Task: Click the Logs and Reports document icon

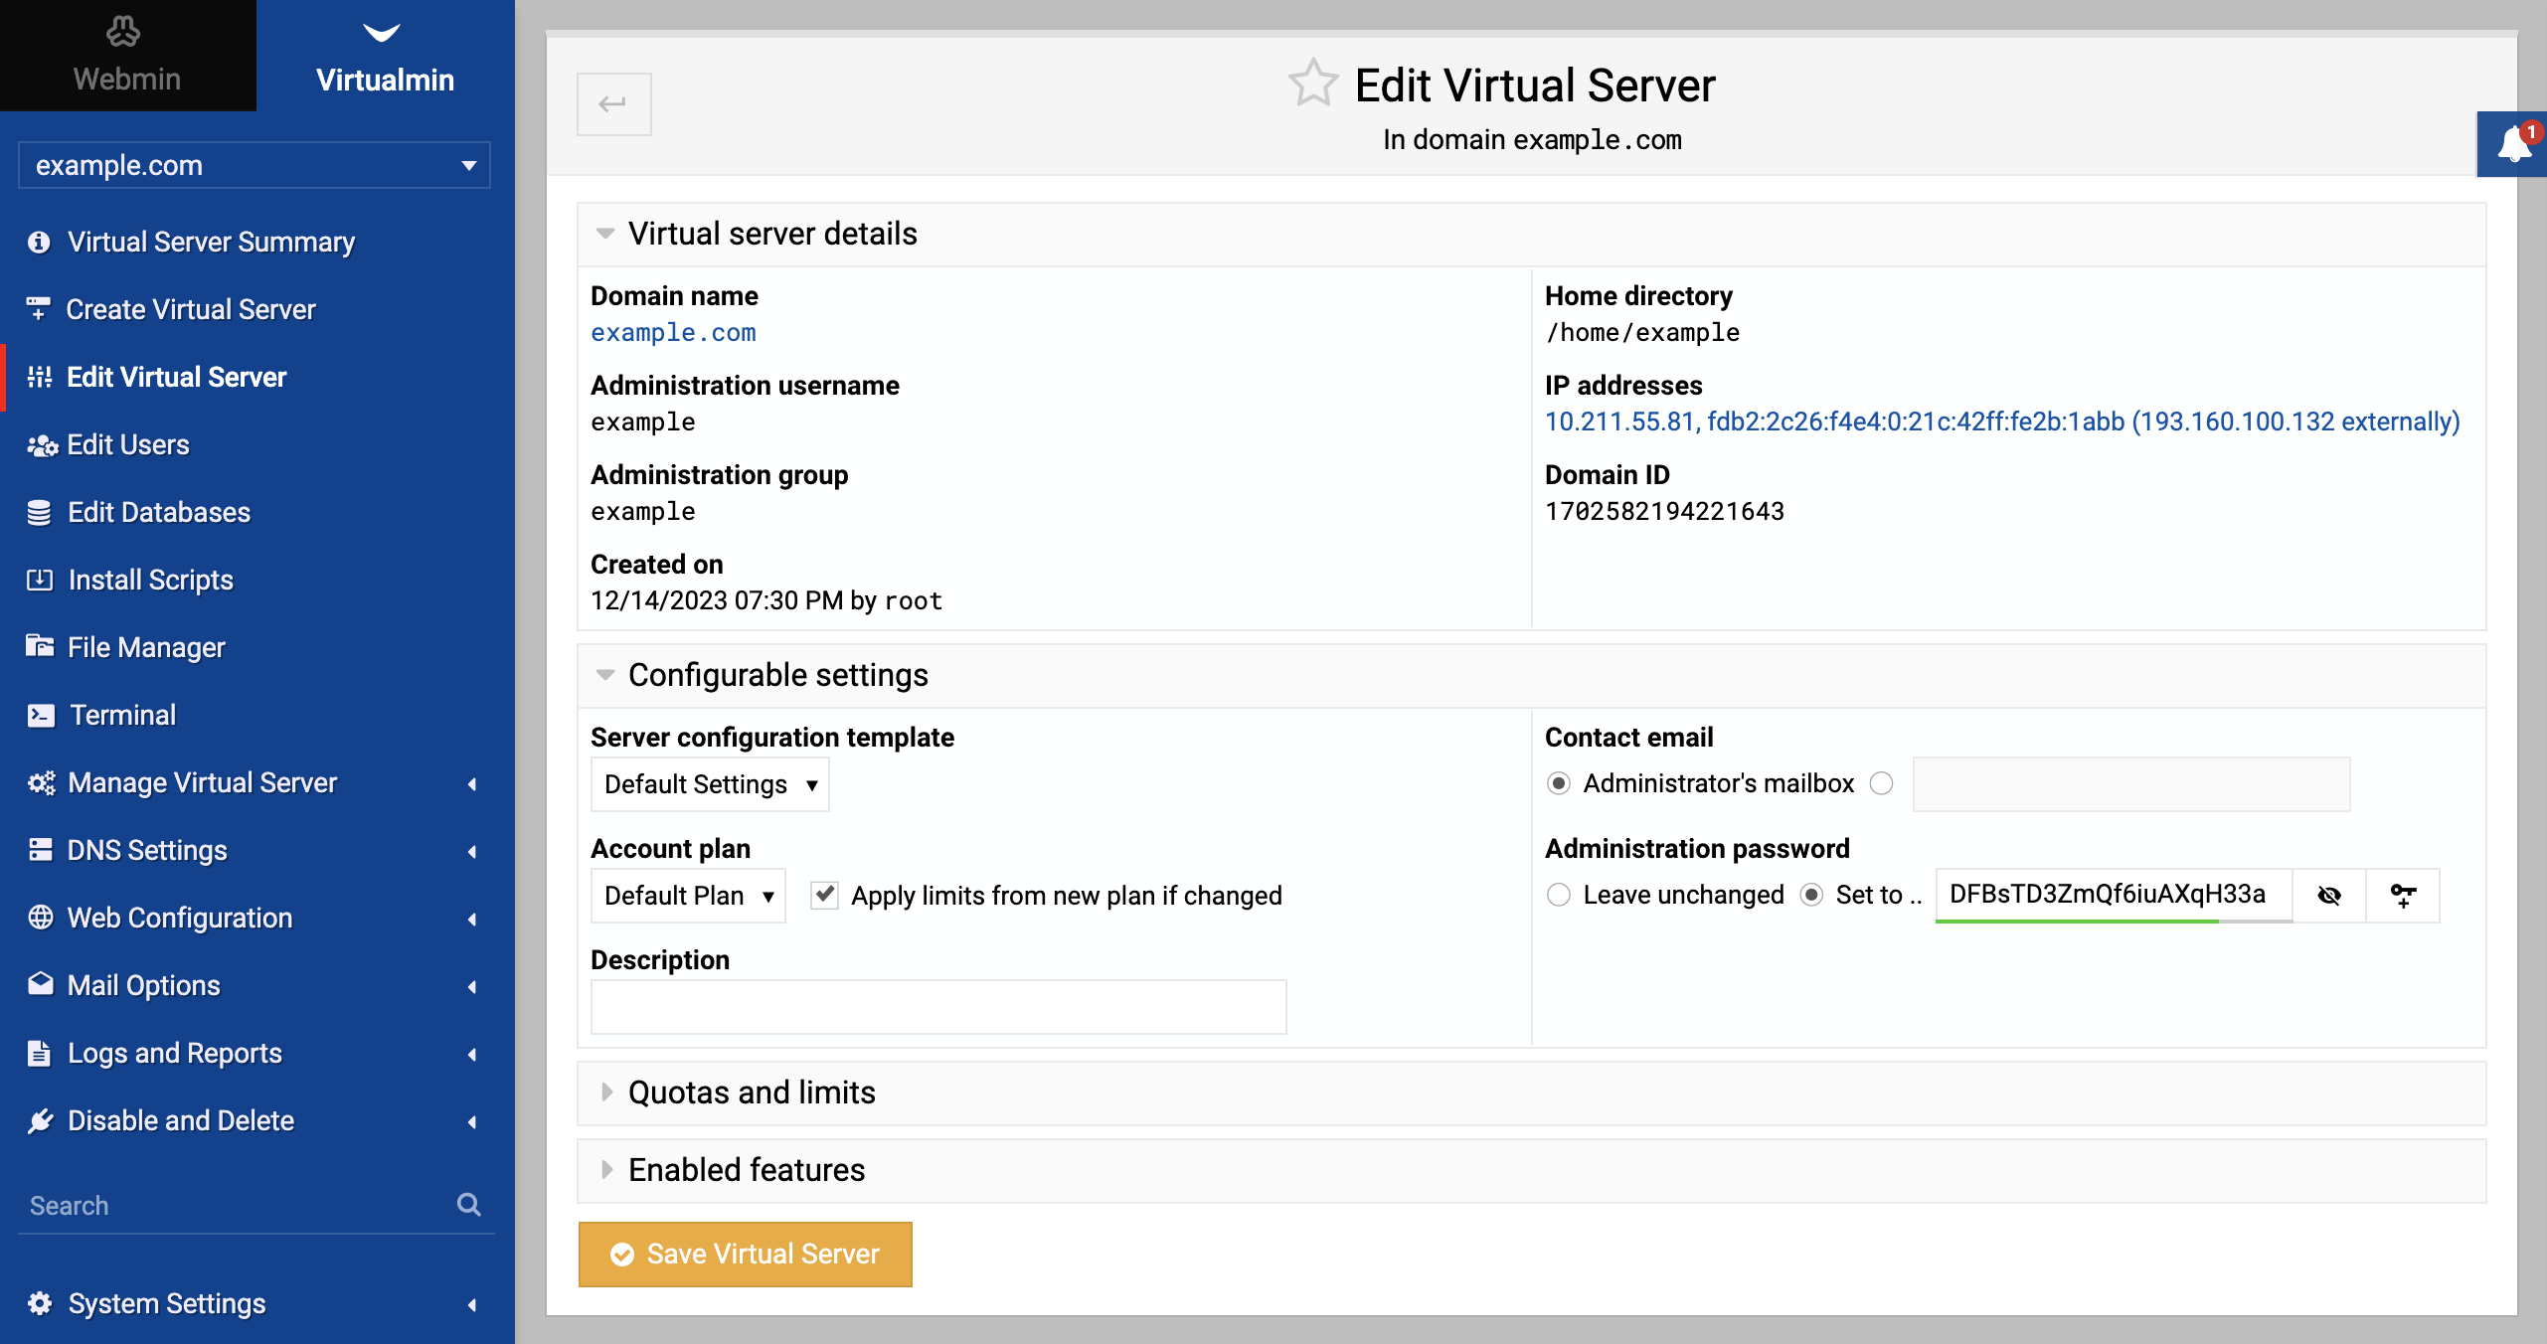Action: [x=39, y=1053]
